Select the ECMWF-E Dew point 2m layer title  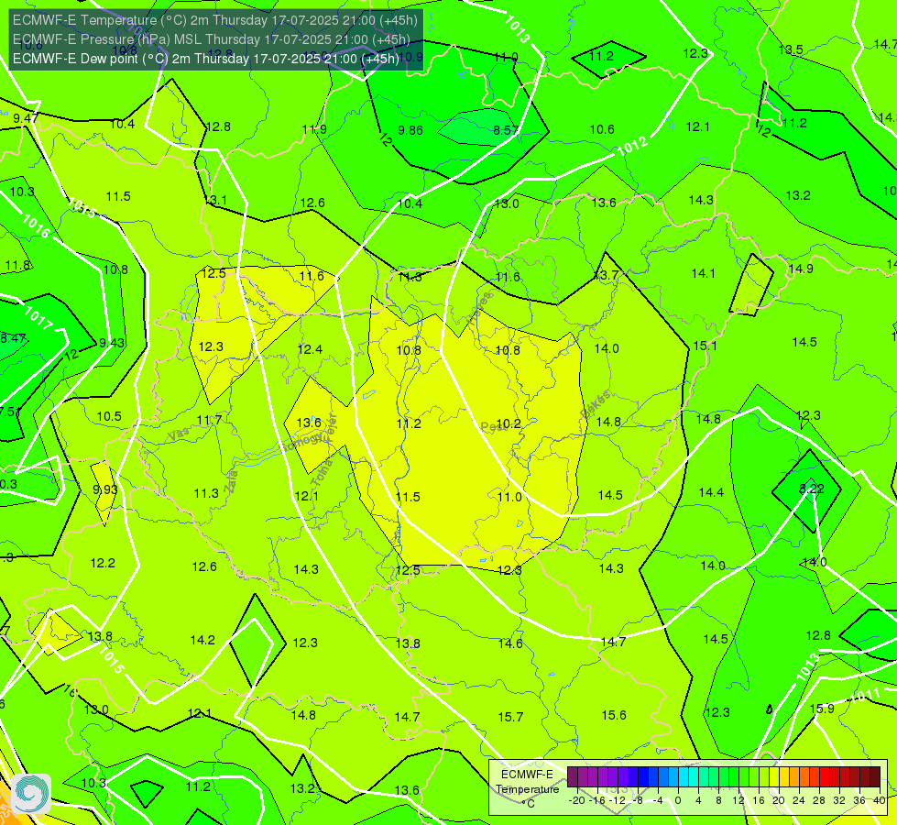pyautogui.click(x=206, y=59)
